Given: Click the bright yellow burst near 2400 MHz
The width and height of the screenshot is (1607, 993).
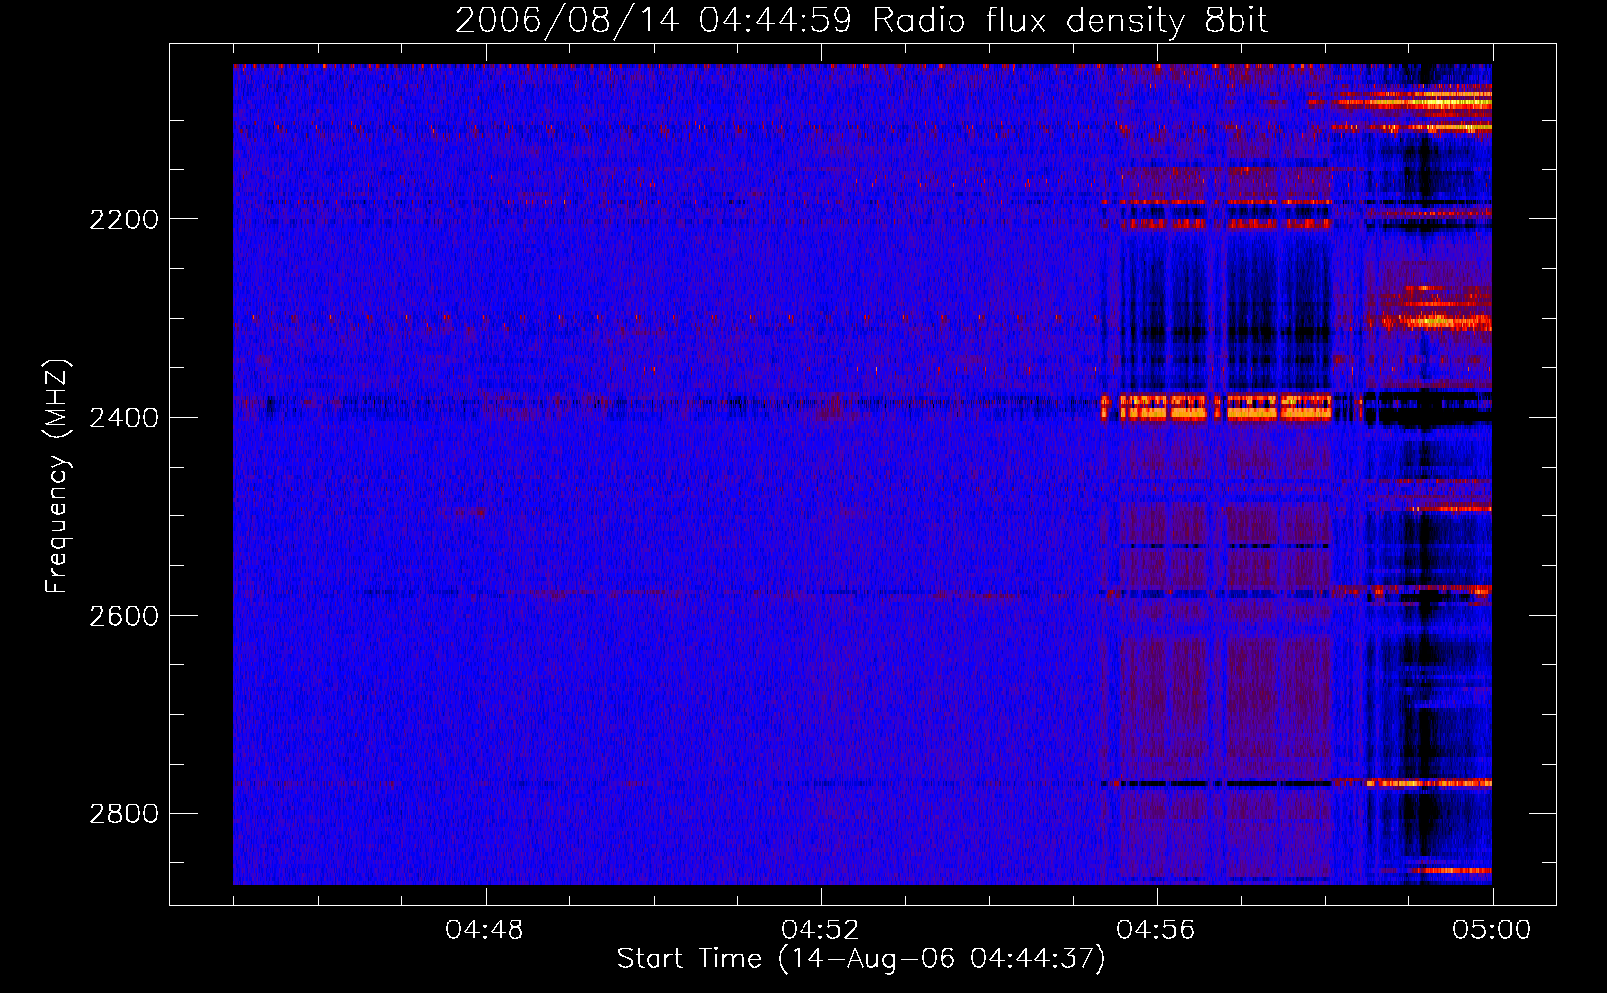Looking at the screenshot, I should tap(1217, 407).
